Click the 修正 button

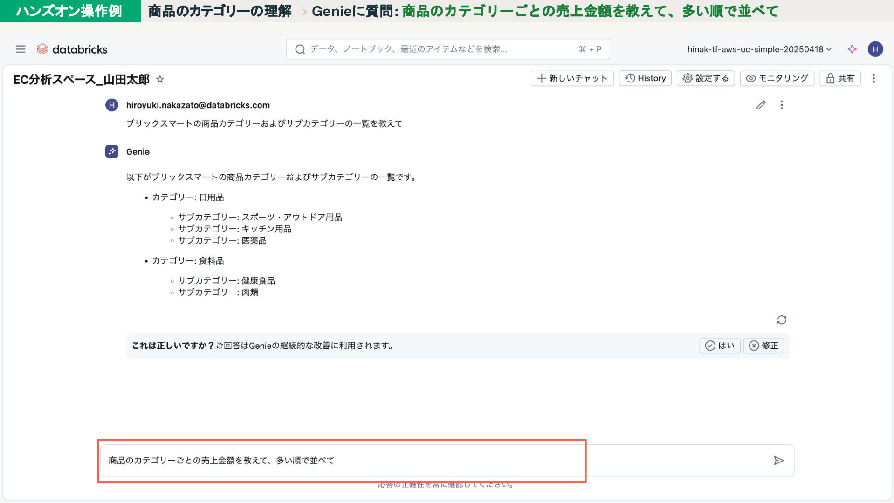point(763,346)
